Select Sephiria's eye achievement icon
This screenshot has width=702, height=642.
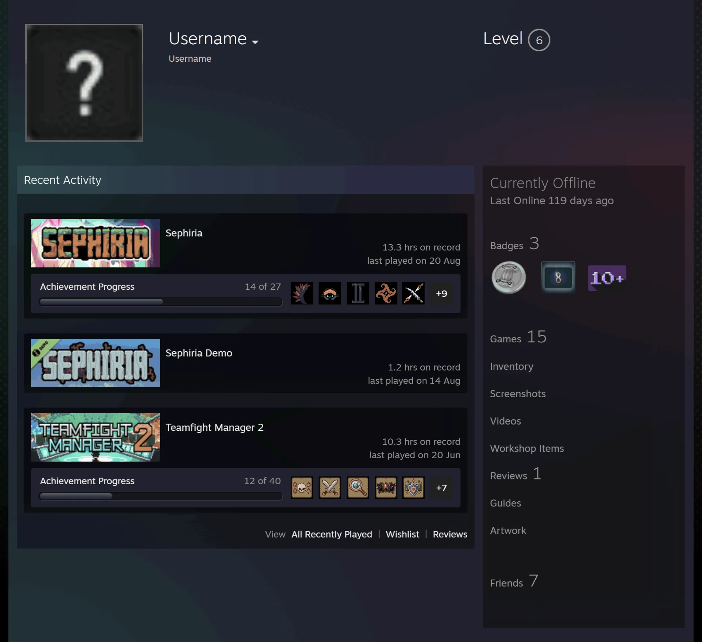click(330, 293)
